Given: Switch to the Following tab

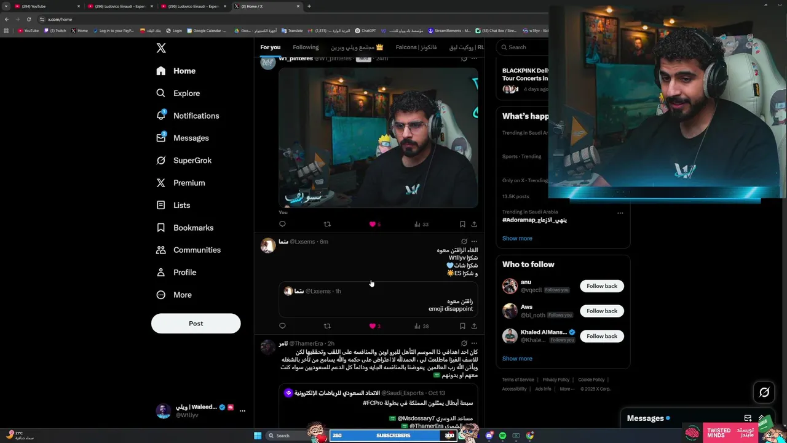Looking at the screenshot, I should pyautogui.click(x=306, y=47).
